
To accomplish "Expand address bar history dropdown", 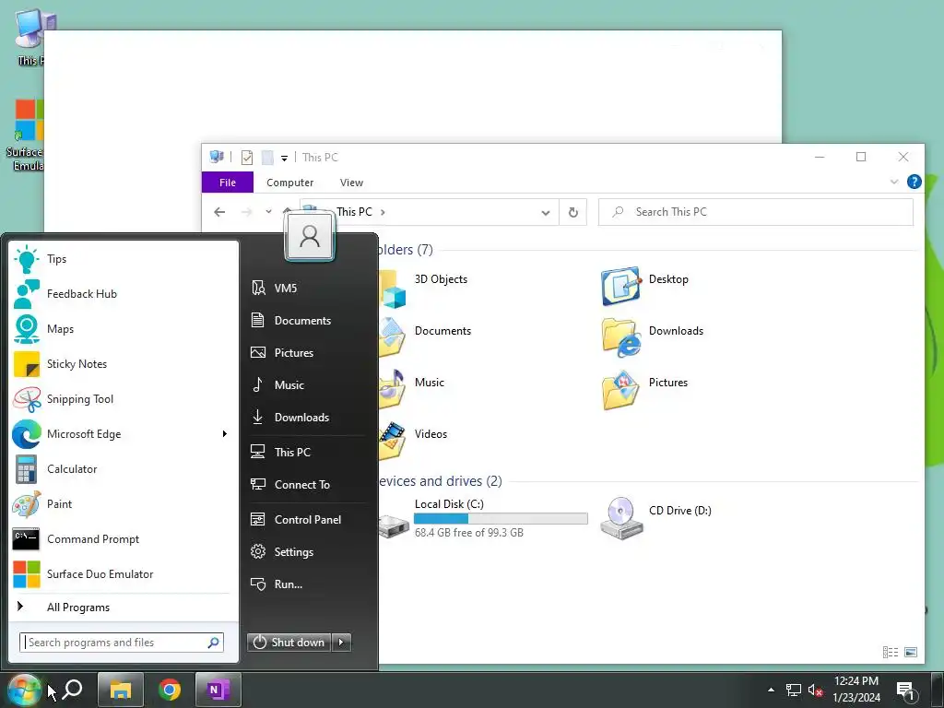I will (546, 213).
